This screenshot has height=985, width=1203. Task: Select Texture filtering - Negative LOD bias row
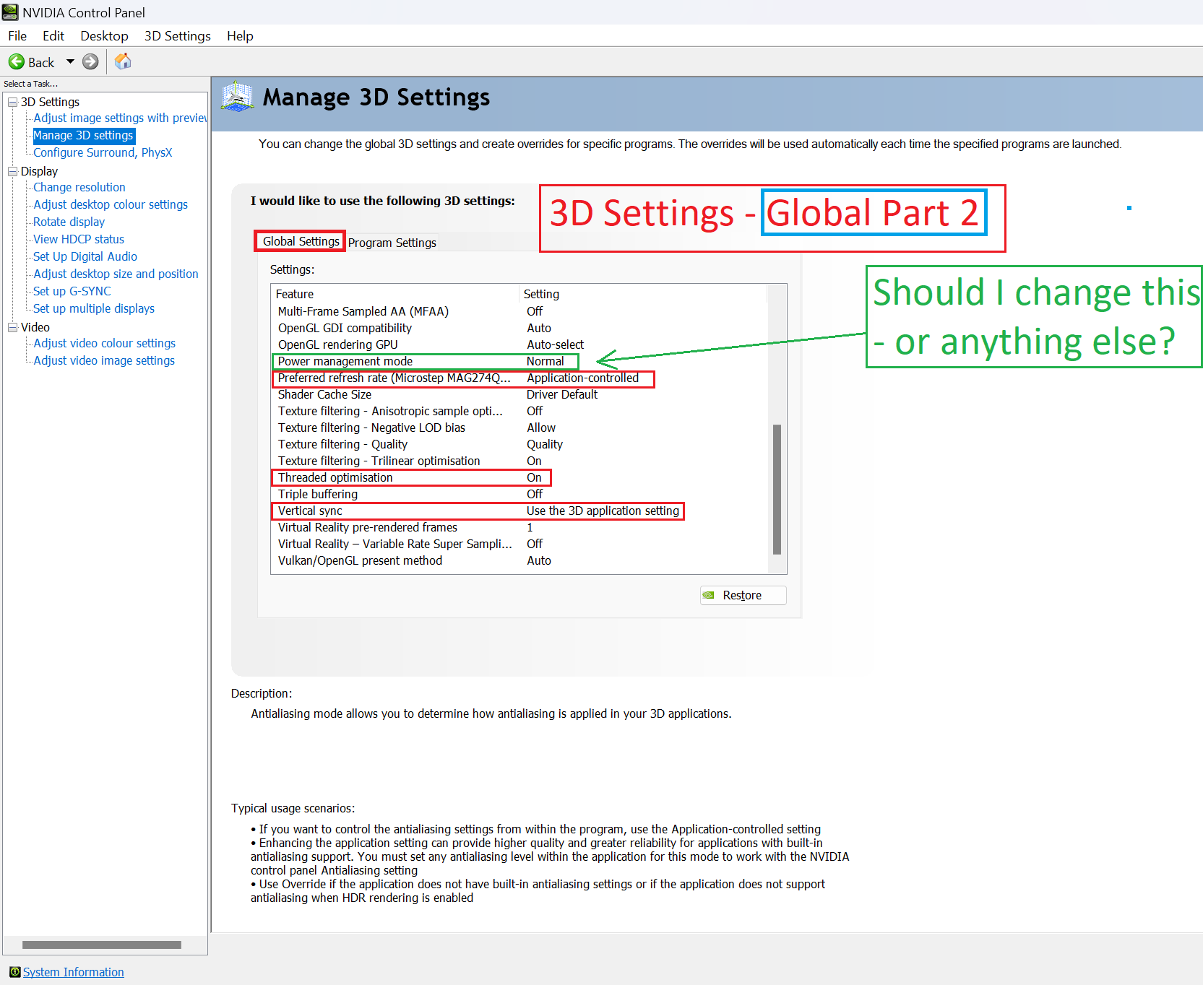(x=518, y=428)
